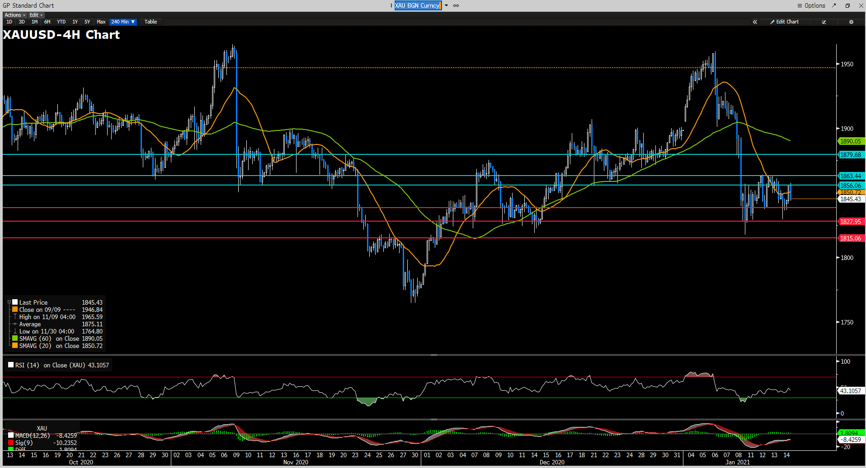Click the -8.4259 MACD value tag
The image size is (866, 468).
tap(852, 440)
